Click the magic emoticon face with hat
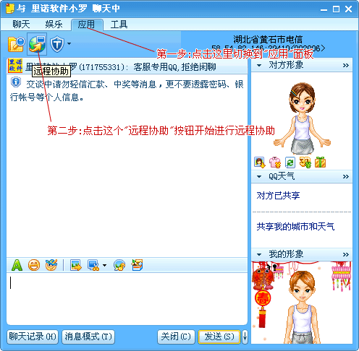359x351 pixels. pos(51,265)
